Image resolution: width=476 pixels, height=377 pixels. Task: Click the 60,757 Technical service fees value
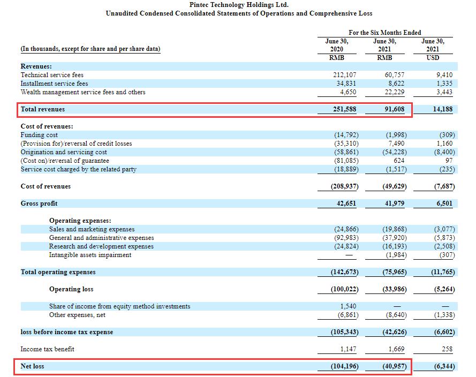[394, 74]
